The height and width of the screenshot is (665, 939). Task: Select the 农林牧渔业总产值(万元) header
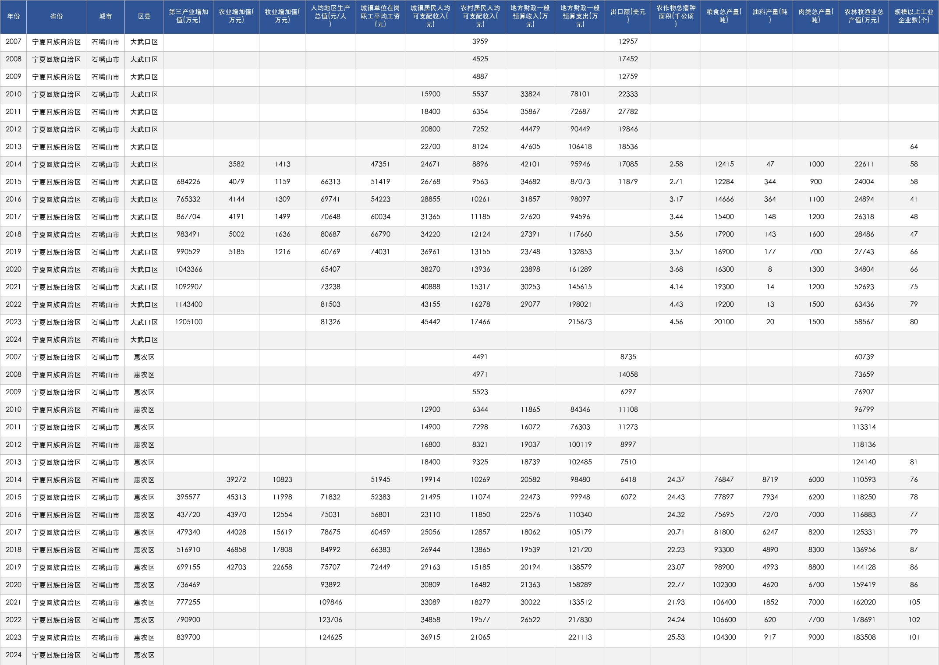(864, 17)
